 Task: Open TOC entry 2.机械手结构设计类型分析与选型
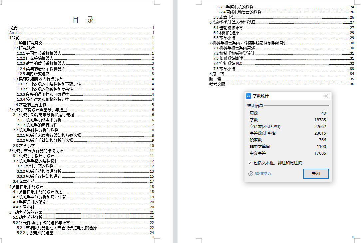82,110
